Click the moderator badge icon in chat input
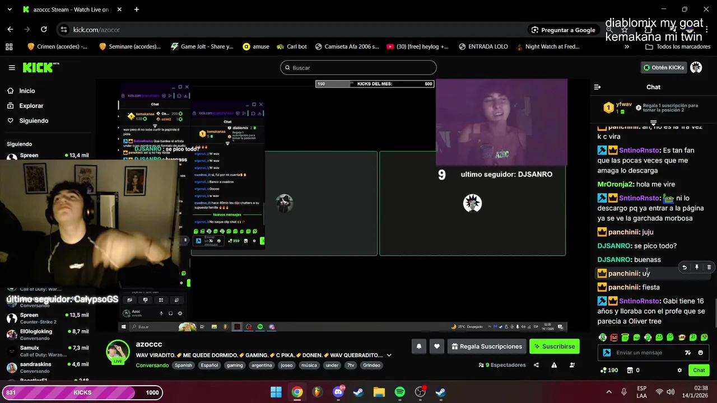Screen dimensions: 717x403 (607, 353)
